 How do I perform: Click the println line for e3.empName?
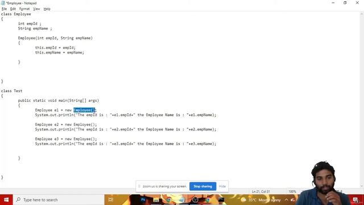tap(126, 144)
